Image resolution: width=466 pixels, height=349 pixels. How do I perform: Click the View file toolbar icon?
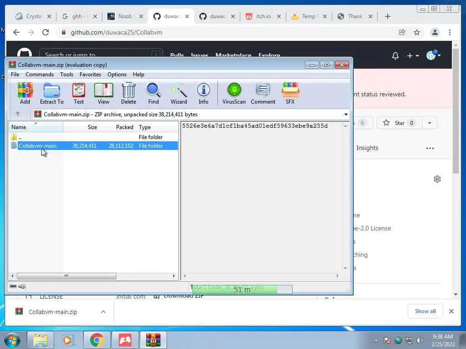(x=103, y=93)
